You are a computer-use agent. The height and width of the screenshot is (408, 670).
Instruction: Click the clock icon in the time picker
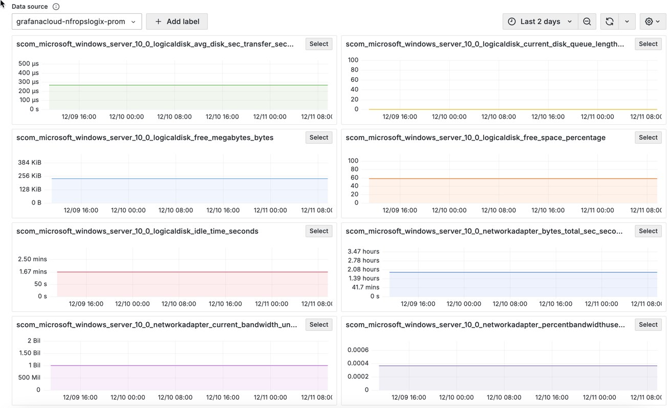512,21
